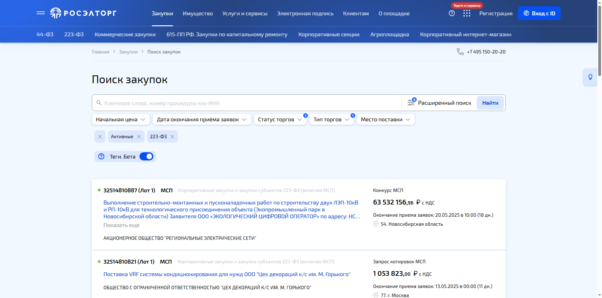Toggle the Теги. Бета switch
This screenshot has height=298, width=602.
tap(146, 156)
